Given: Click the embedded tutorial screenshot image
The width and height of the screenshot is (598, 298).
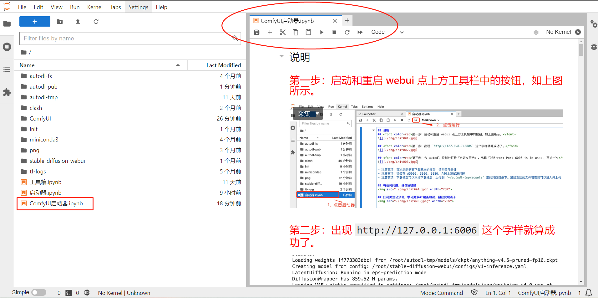Looking at the screenshot, I should [426, 156].
